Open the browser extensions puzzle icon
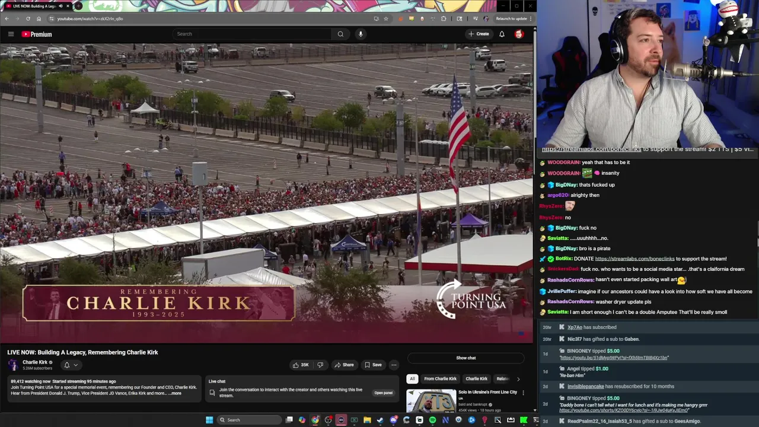This screenshot has height=427, width=759. (x=444, y=18)
